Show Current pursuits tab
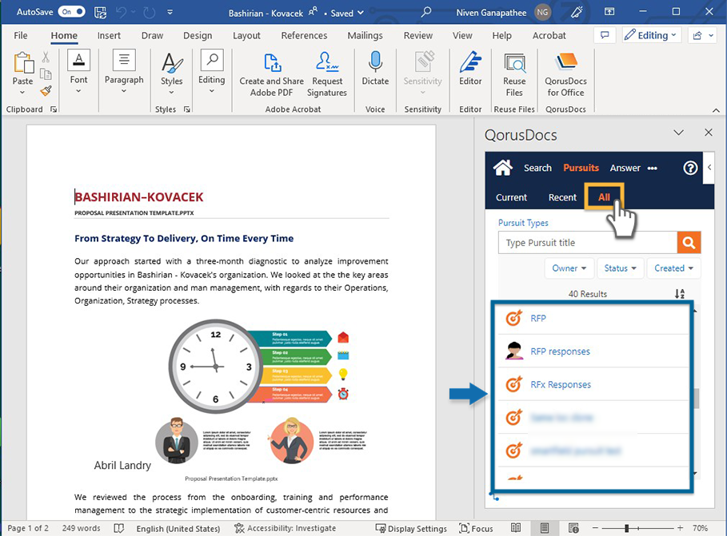The image size is (727, 536). coord(511,197)
